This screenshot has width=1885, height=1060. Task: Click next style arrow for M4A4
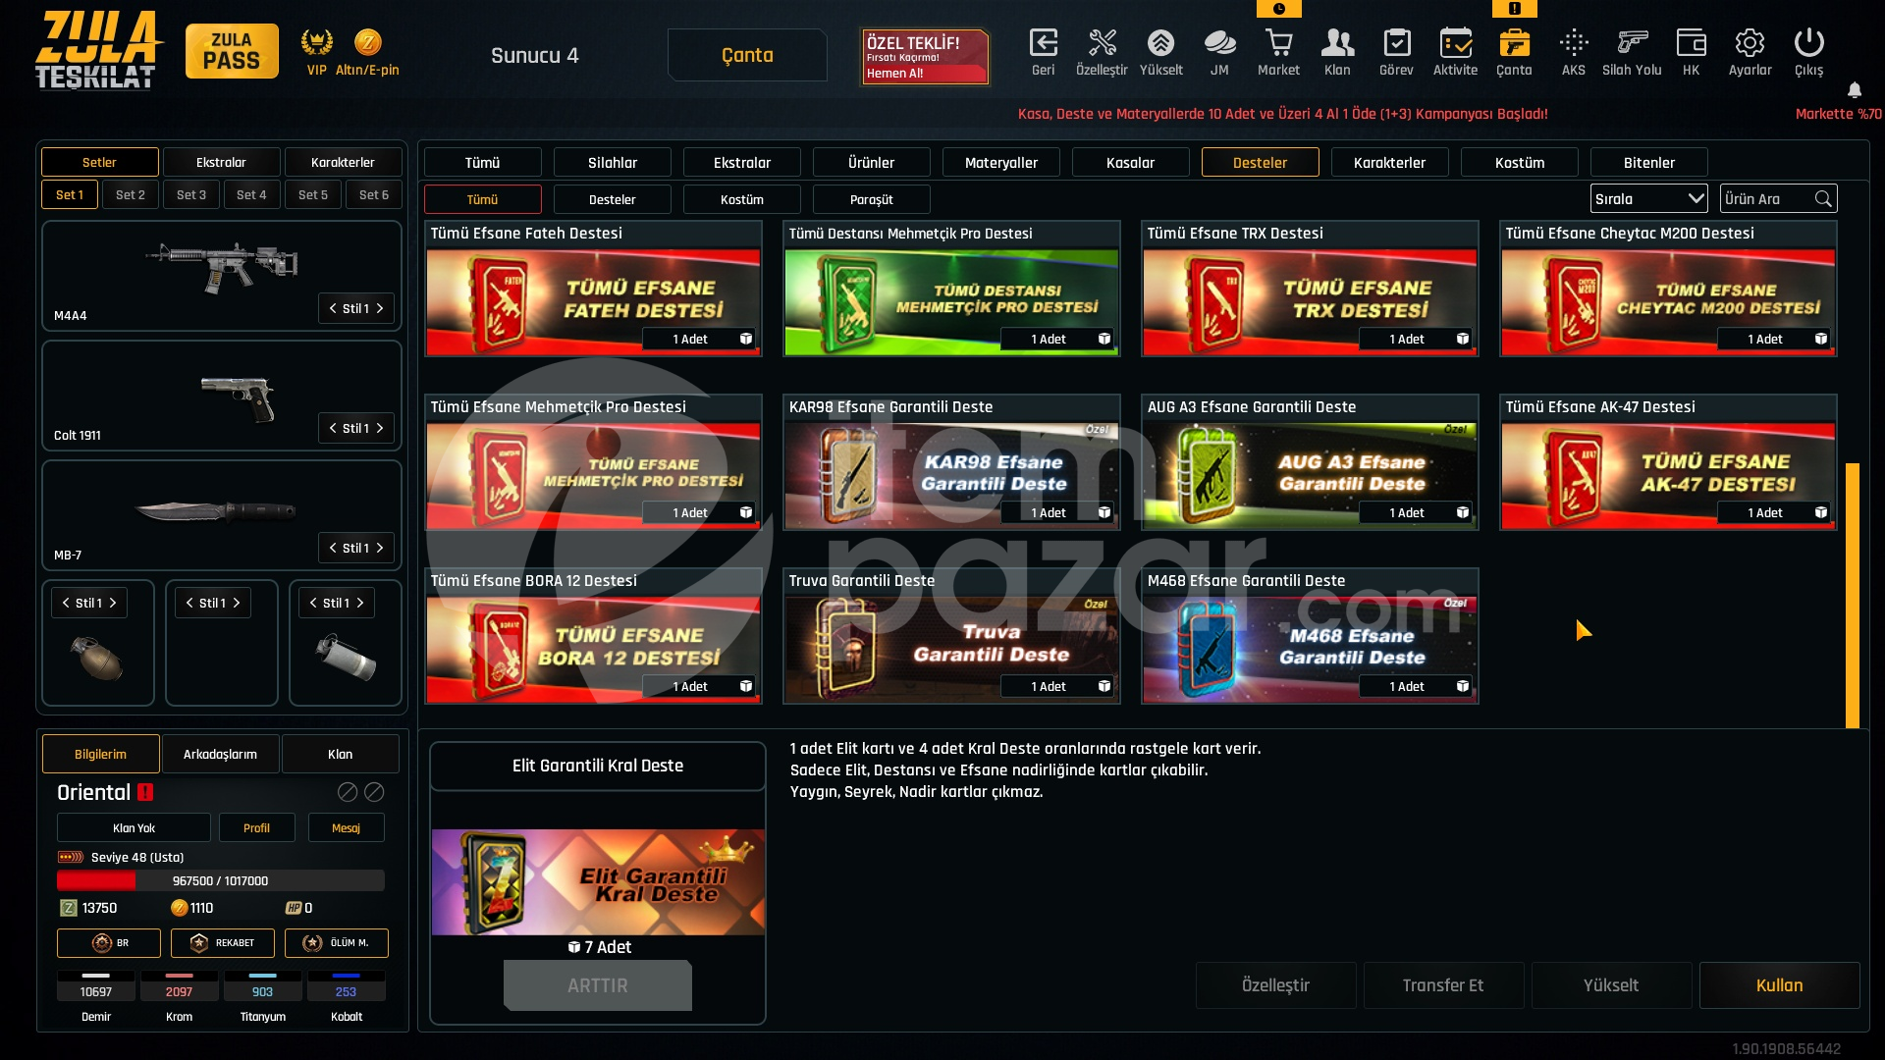380,308
